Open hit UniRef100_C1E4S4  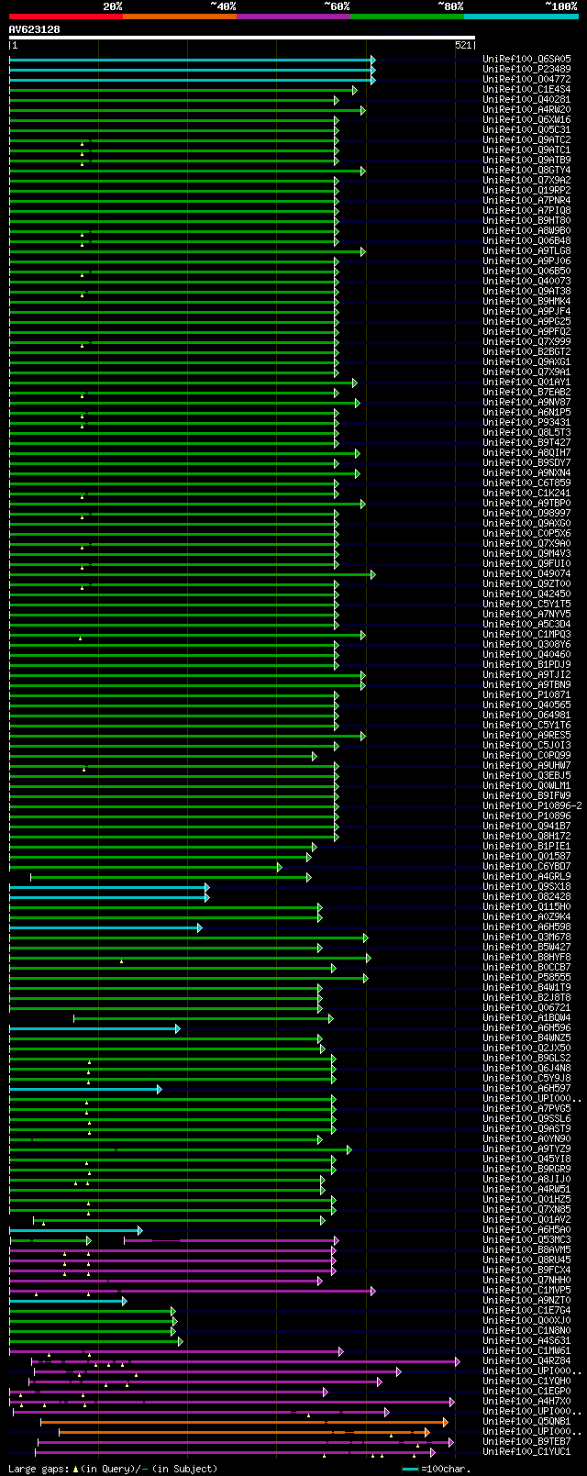pyautogui.click(x=526, y=90)
